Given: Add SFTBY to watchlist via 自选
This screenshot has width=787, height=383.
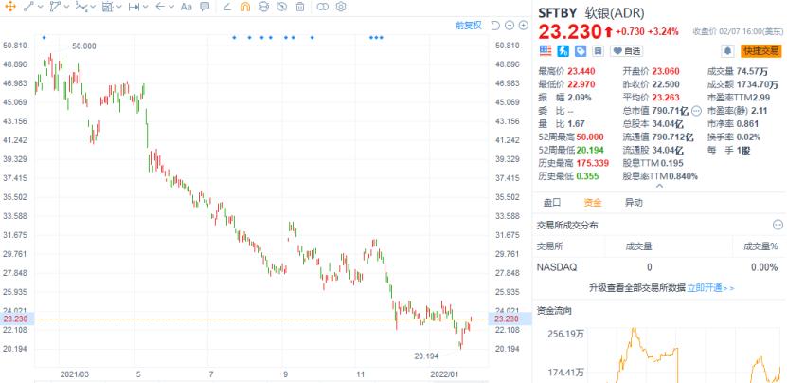Looking at the screenshot, I should (626, 51).
